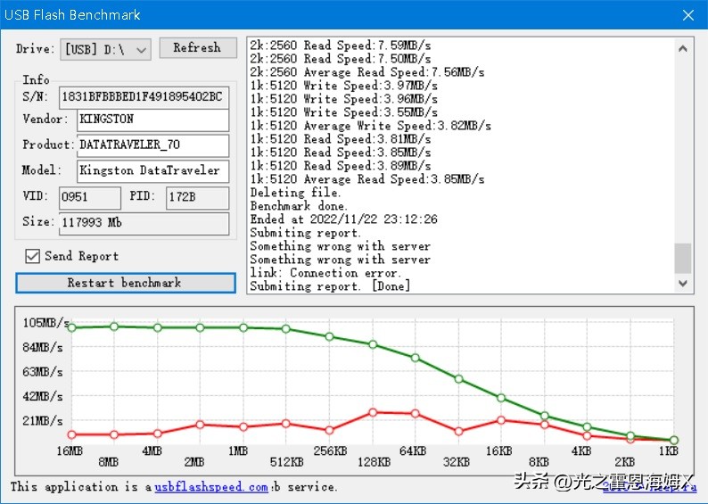
Task: Select the Vendor KINGSTON text field
Action: 152,120
